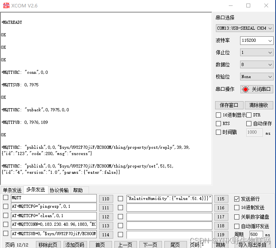Screen dimensions: 276x248
Task: Click send button 112
Action: [x=106, y=217]
